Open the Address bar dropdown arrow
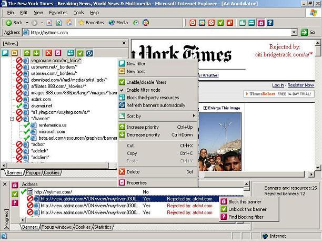Viewport: 322px width, 242px height. coord(294,32)
